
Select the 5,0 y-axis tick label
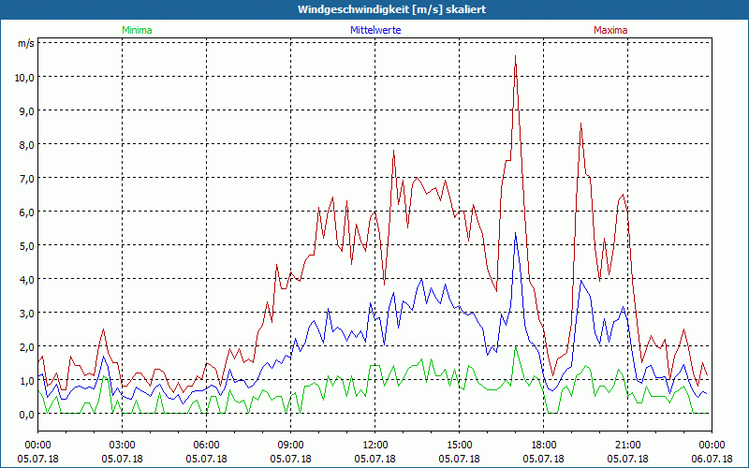(x=25, y=245)
